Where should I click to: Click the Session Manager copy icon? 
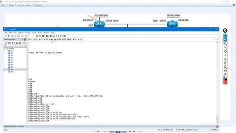click(20, 43)
